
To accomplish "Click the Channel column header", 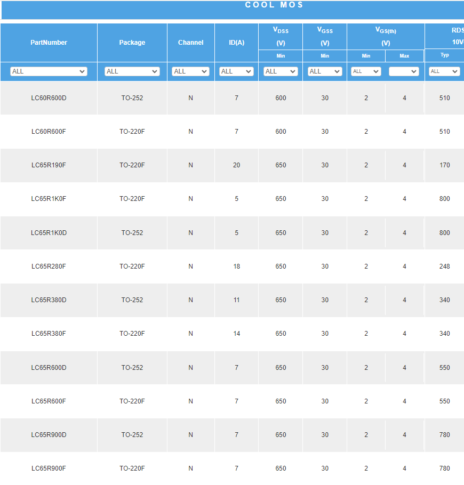I will 190,43.
